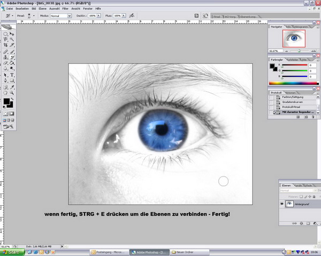Image resolution: width=321 pixels, height=256 pixels.
Task: Open Protokoll panel flyout menu
Action: pyautogui.click(x=318, y=93)
